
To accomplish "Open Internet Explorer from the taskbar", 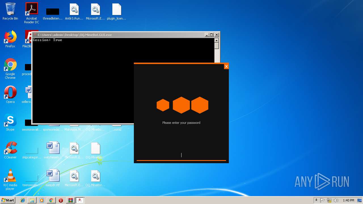I will (x=23, y=200).
